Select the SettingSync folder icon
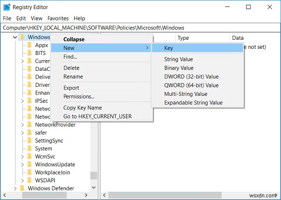281x200 pixels. pyautogui.click(x=29, y=141)
